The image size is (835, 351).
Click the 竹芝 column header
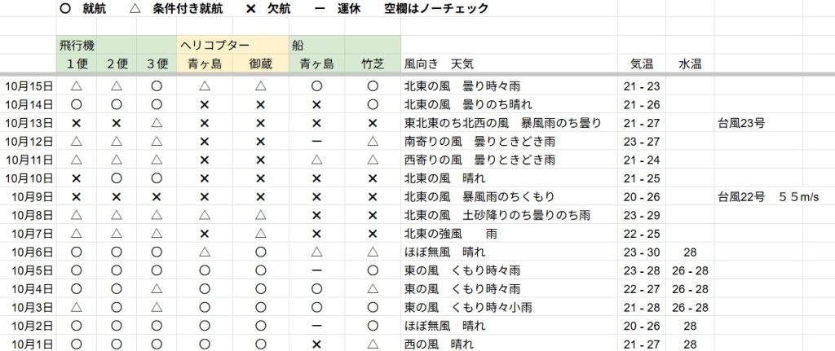[372, 64]
